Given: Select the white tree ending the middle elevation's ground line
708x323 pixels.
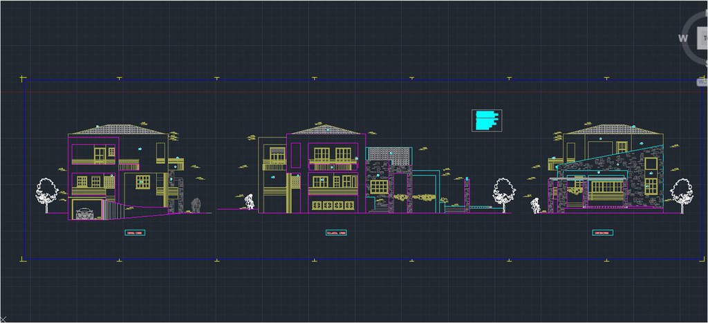Looking at the screenshot, I should pos(504,195).
